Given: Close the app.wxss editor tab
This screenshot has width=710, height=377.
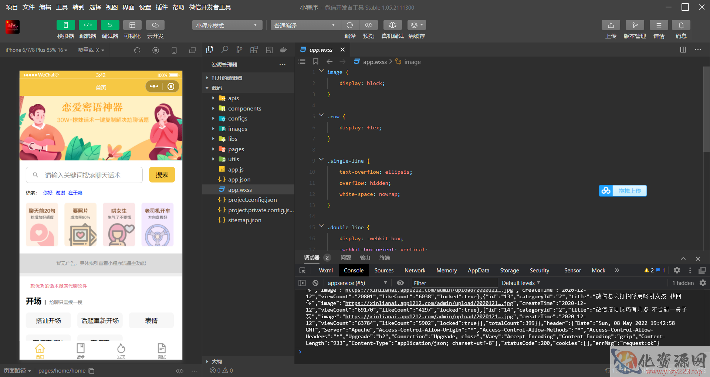Looking at the screenshot, I should [x=343, y=50].
